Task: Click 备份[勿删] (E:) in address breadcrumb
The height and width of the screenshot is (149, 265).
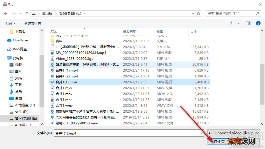Action: (70, 13)
